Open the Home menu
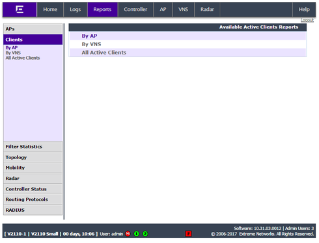This screenshot has height=243, width=319. tap(50, 10)
